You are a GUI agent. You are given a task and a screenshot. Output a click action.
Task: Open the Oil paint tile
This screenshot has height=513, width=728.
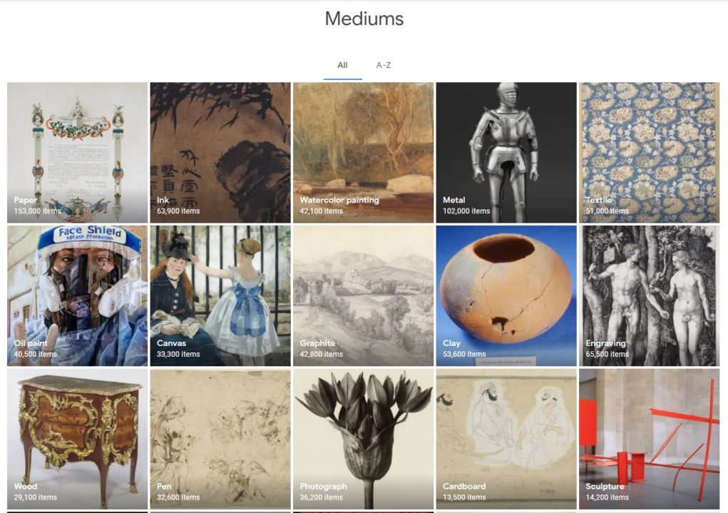click(x=77, y=295)
